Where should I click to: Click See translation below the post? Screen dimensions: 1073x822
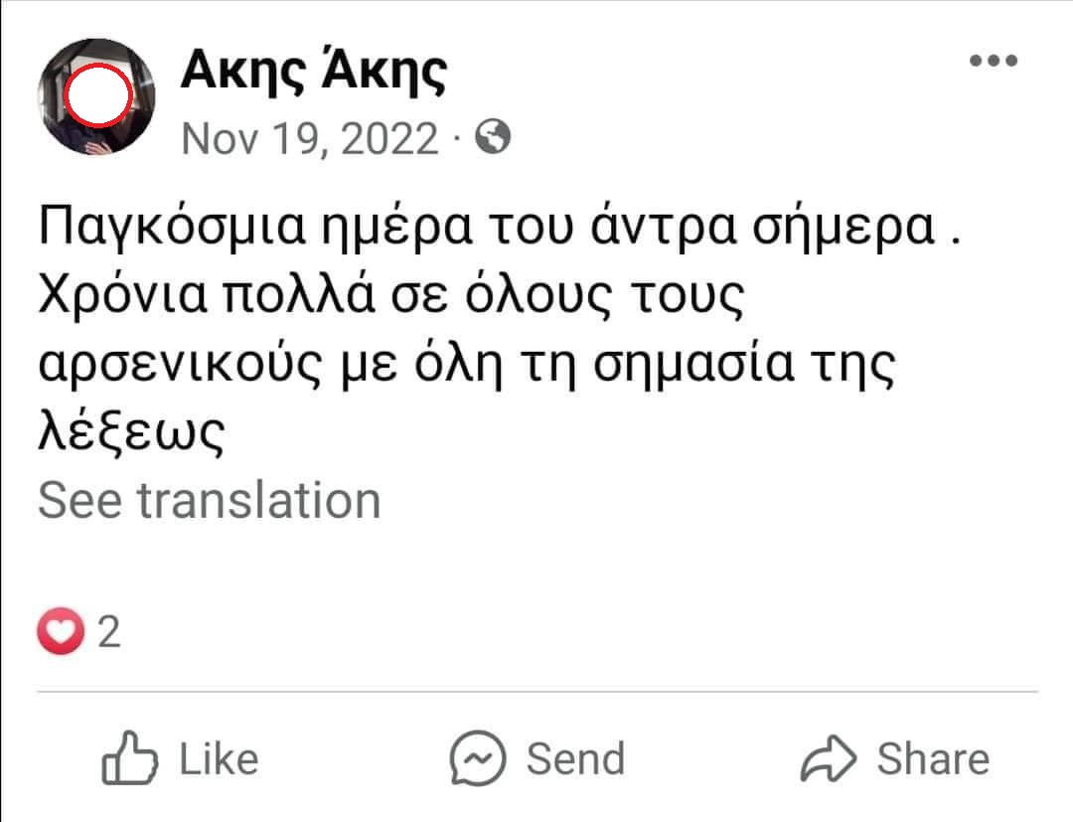pos(210,500)
